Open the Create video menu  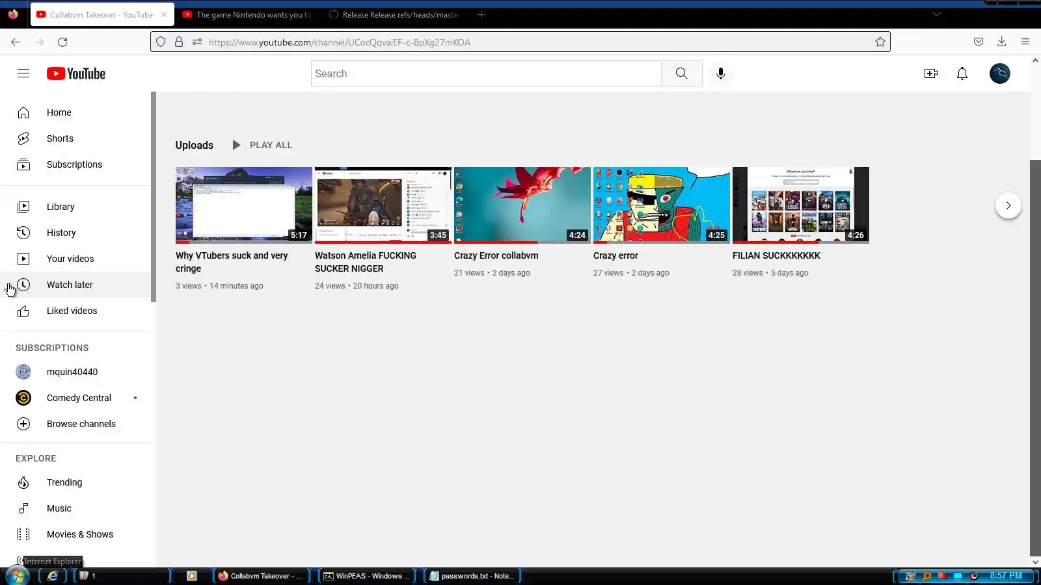point(931,73)
